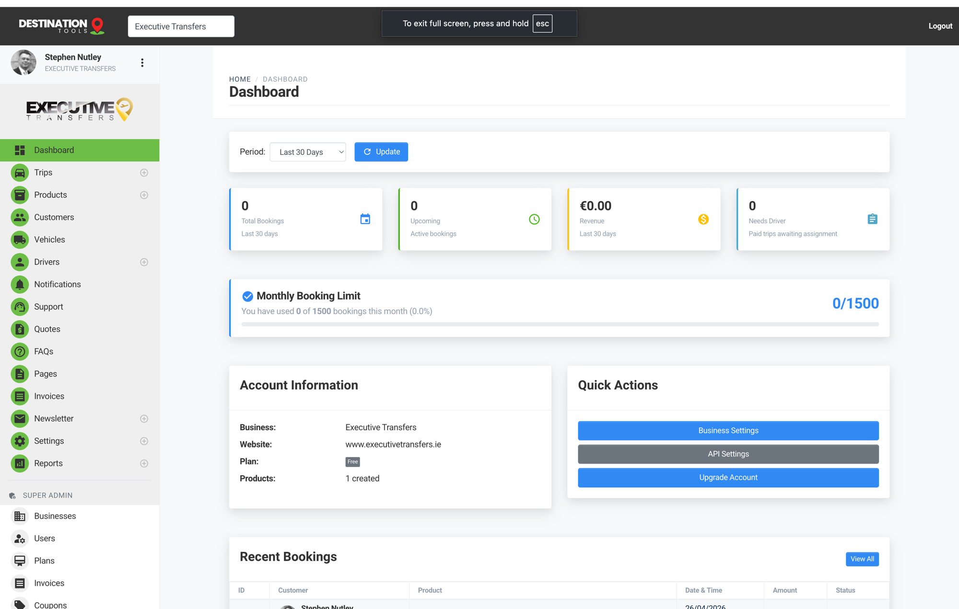Click the clipboard icon on Needs Driver card
This screenshot has width=959, height=609.
tap(873, 219)
